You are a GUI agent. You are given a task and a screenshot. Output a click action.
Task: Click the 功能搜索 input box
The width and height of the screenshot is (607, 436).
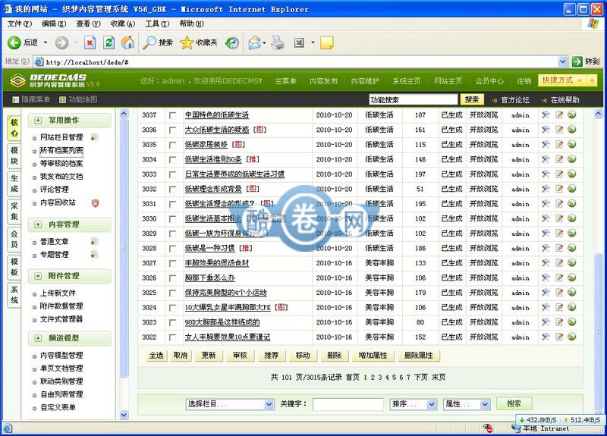(413, 100)
